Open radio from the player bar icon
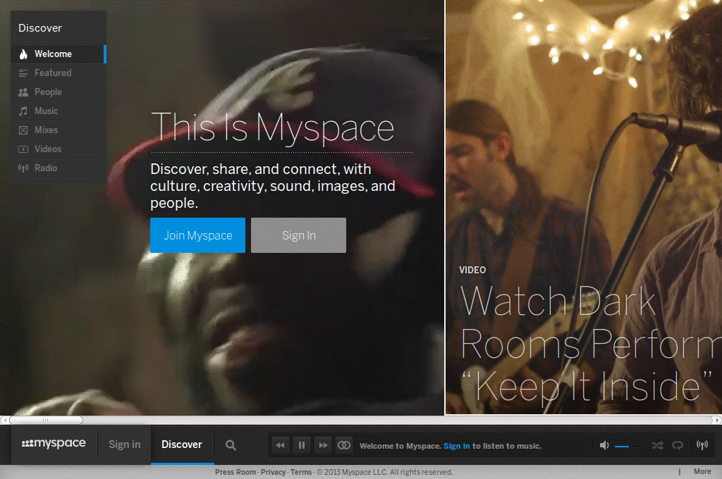The image size is (722, 479). pyautogui.click(x=702, y=444)
